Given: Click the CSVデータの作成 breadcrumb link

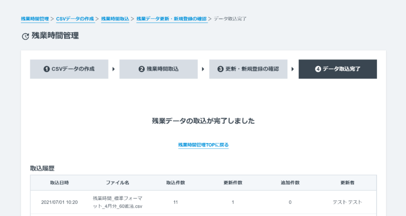Looking at the screenshot, I should (x=75, y=19).
